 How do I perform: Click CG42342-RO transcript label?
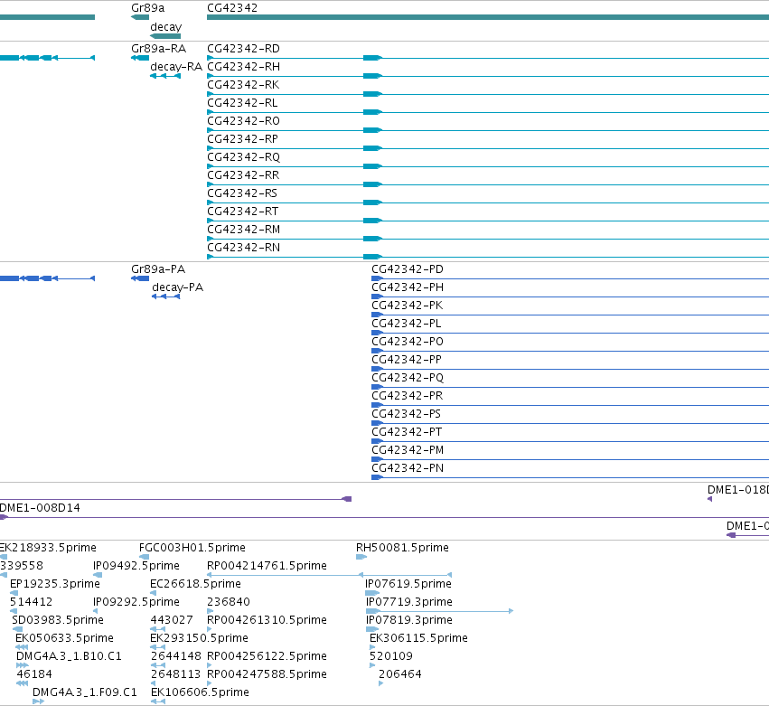point(243,121)
